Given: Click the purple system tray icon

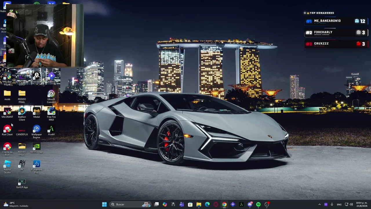Looking at the screenshot, I should (x=326, y=204).
